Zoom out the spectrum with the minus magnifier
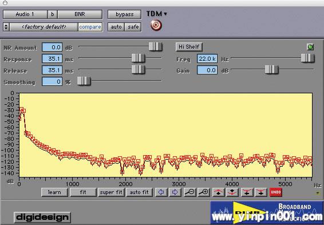This screenshot has width=324, height=225. tap(189, 192)
